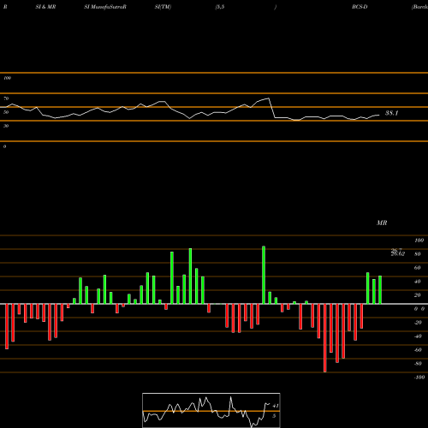
Task: Click the "MR" panel title
Action: tap(382, 223)
